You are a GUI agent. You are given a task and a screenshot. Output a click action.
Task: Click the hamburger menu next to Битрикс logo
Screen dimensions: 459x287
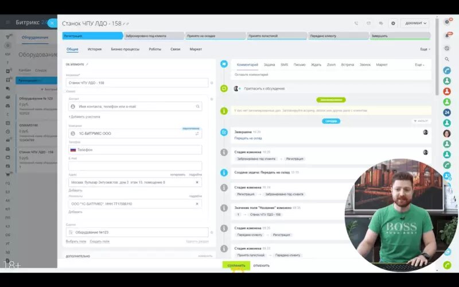tap(7, 22)
